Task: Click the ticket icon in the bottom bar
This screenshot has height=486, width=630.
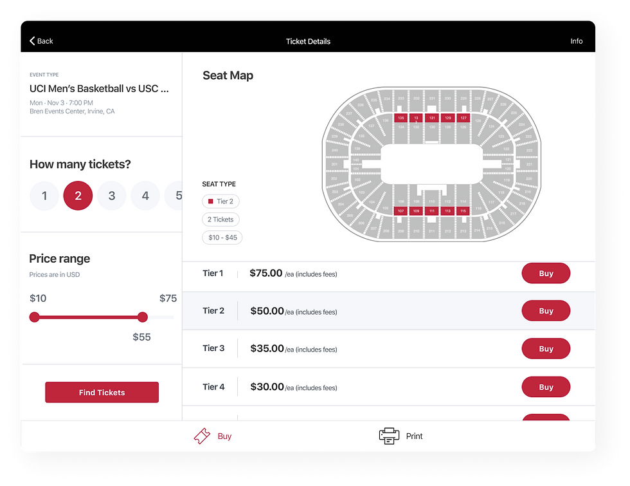Action: point(202,436)
